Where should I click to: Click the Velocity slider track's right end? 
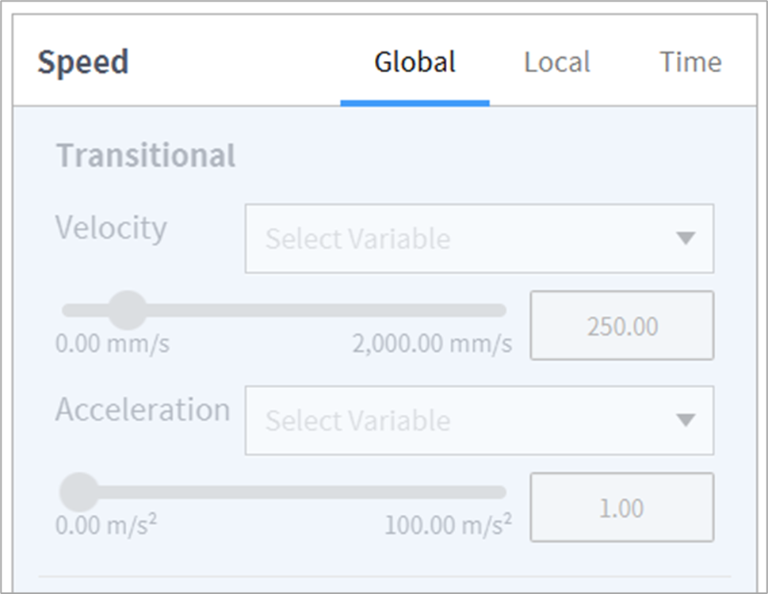click(499, 310)
